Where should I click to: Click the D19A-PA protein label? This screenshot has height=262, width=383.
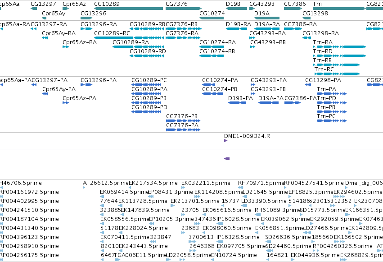click(271, 98)
